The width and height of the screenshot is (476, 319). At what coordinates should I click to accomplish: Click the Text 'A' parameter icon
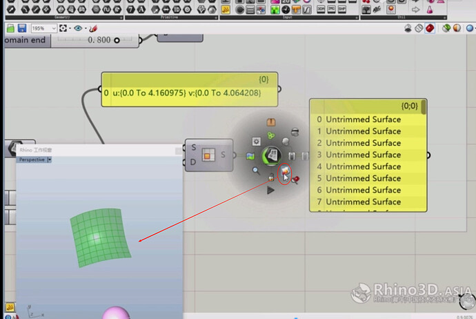pos(141,10)
